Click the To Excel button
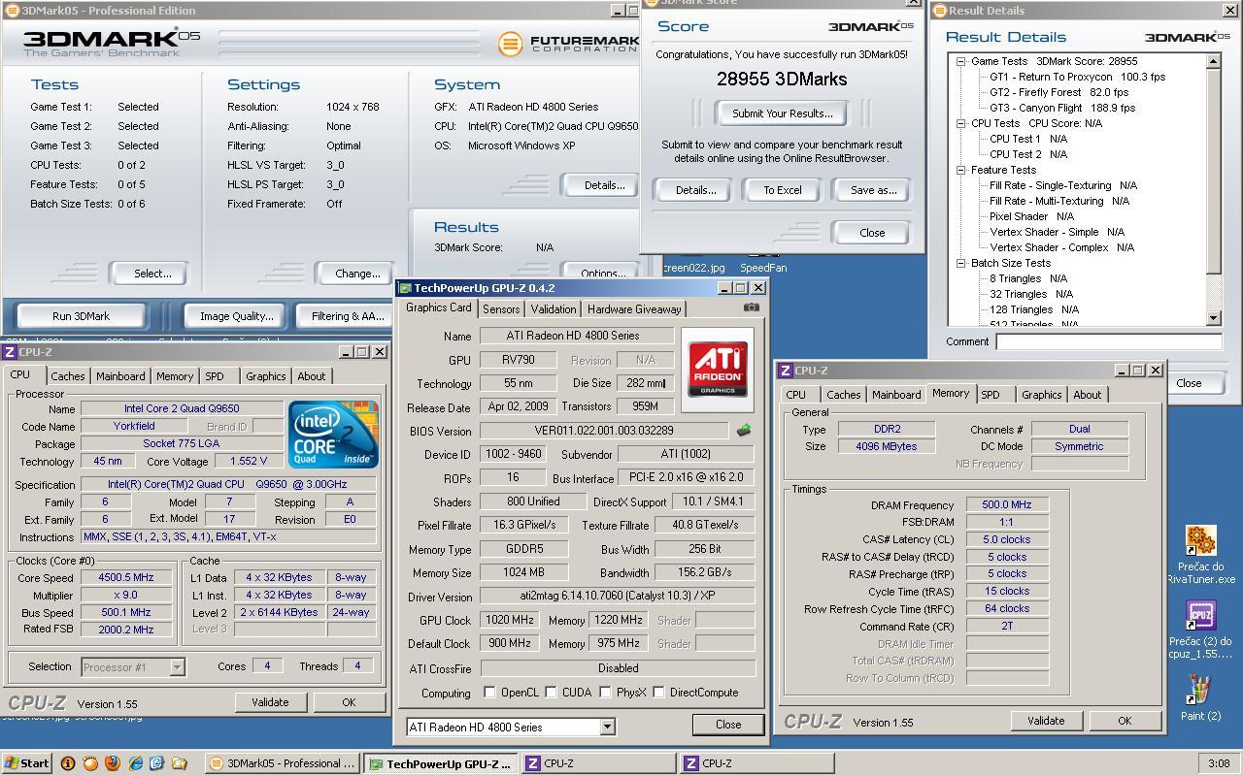 (782, 190)
